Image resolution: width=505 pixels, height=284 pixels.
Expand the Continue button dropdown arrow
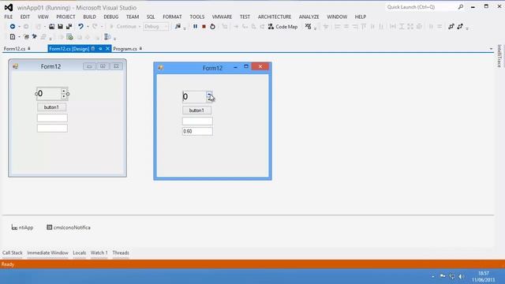(140, 27)
